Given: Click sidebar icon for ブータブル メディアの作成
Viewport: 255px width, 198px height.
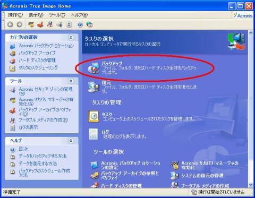Looking at the screenshot, I should tap(12, 120).
